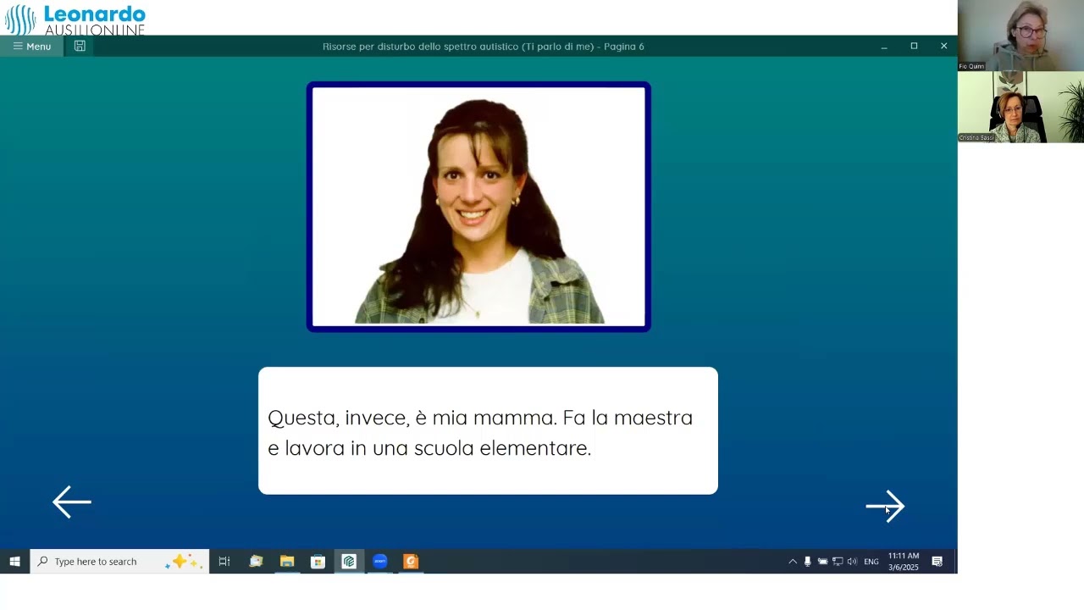Open the notification center icon
The height and width of the screenshot is (610, 1084).
click(937, 562)
